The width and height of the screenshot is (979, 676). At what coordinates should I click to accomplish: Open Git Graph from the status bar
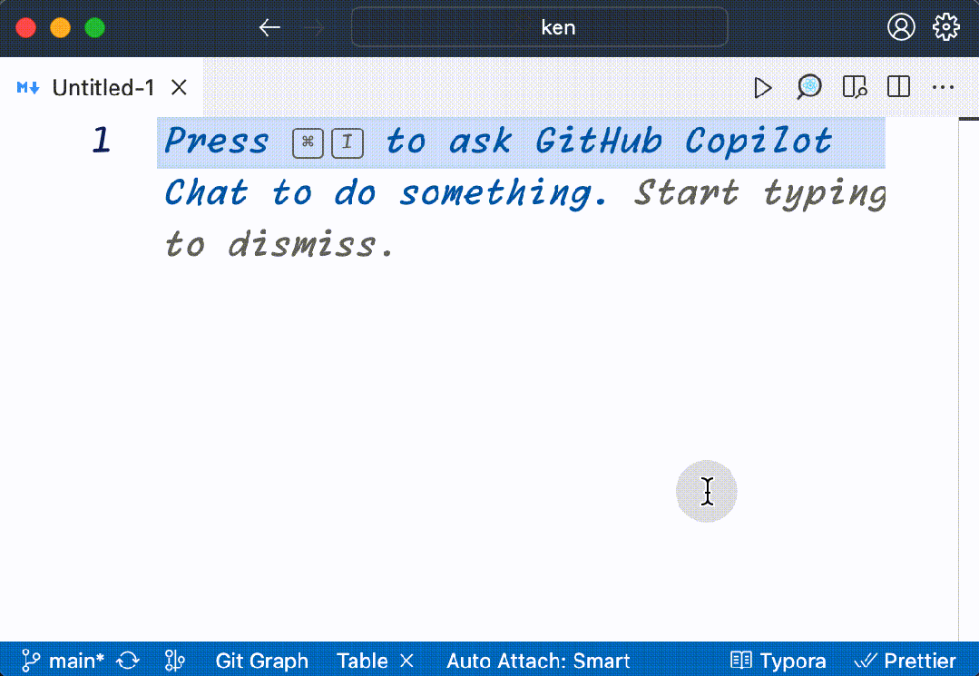tap(261, 661)
